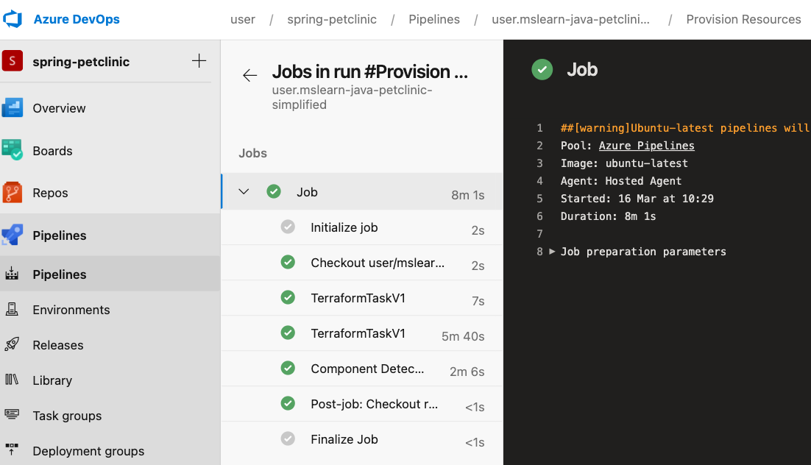Open the Repos section from the sidebar
This screenshot has height=465, width=811.
pyautogui.click(x=50, y=192)
